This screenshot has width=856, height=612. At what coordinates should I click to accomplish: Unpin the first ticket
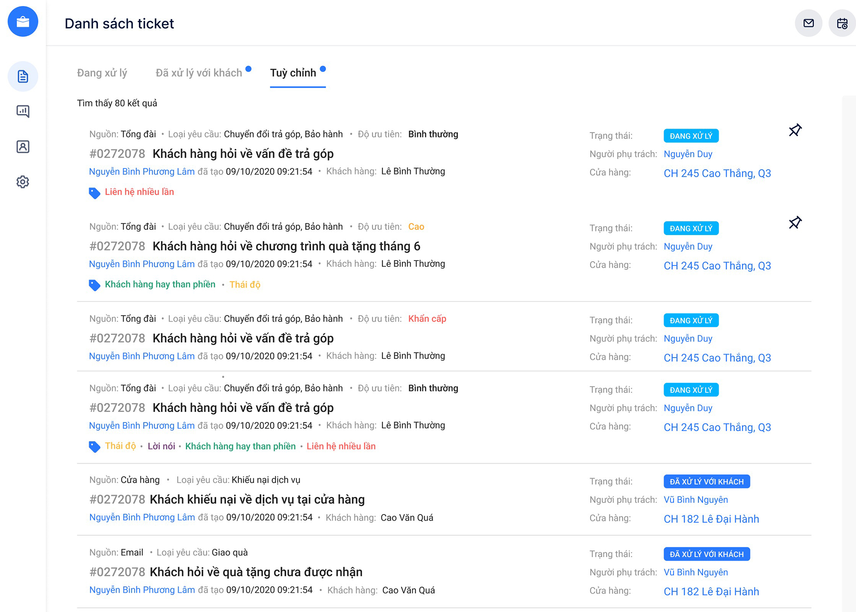pyautogui.click(x=795, y=130)
